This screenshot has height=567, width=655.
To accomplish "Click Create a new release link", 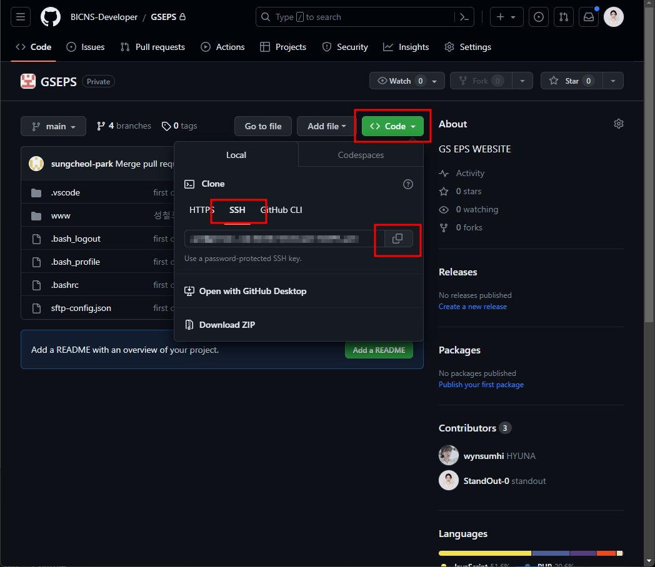I will pyautogui.click(x=472, y=307).
